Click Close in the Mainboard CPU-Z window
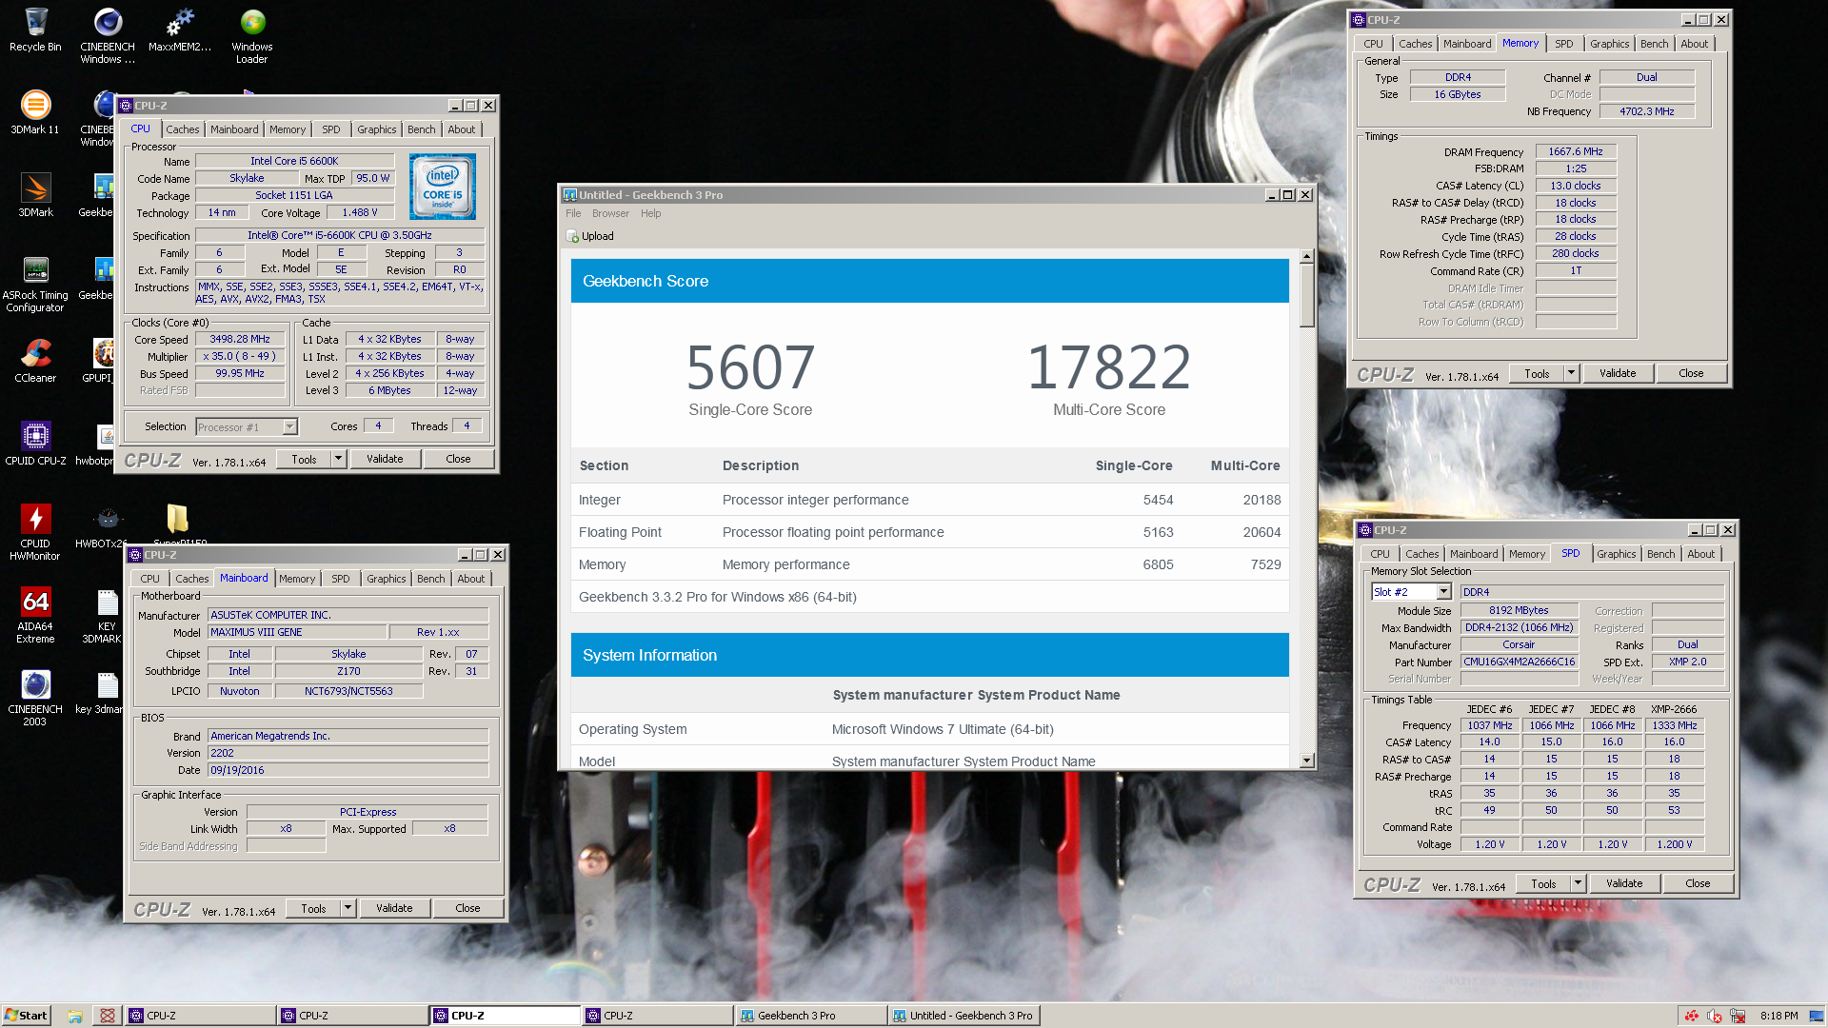Screen dimensions: 1828x1028 467,908
